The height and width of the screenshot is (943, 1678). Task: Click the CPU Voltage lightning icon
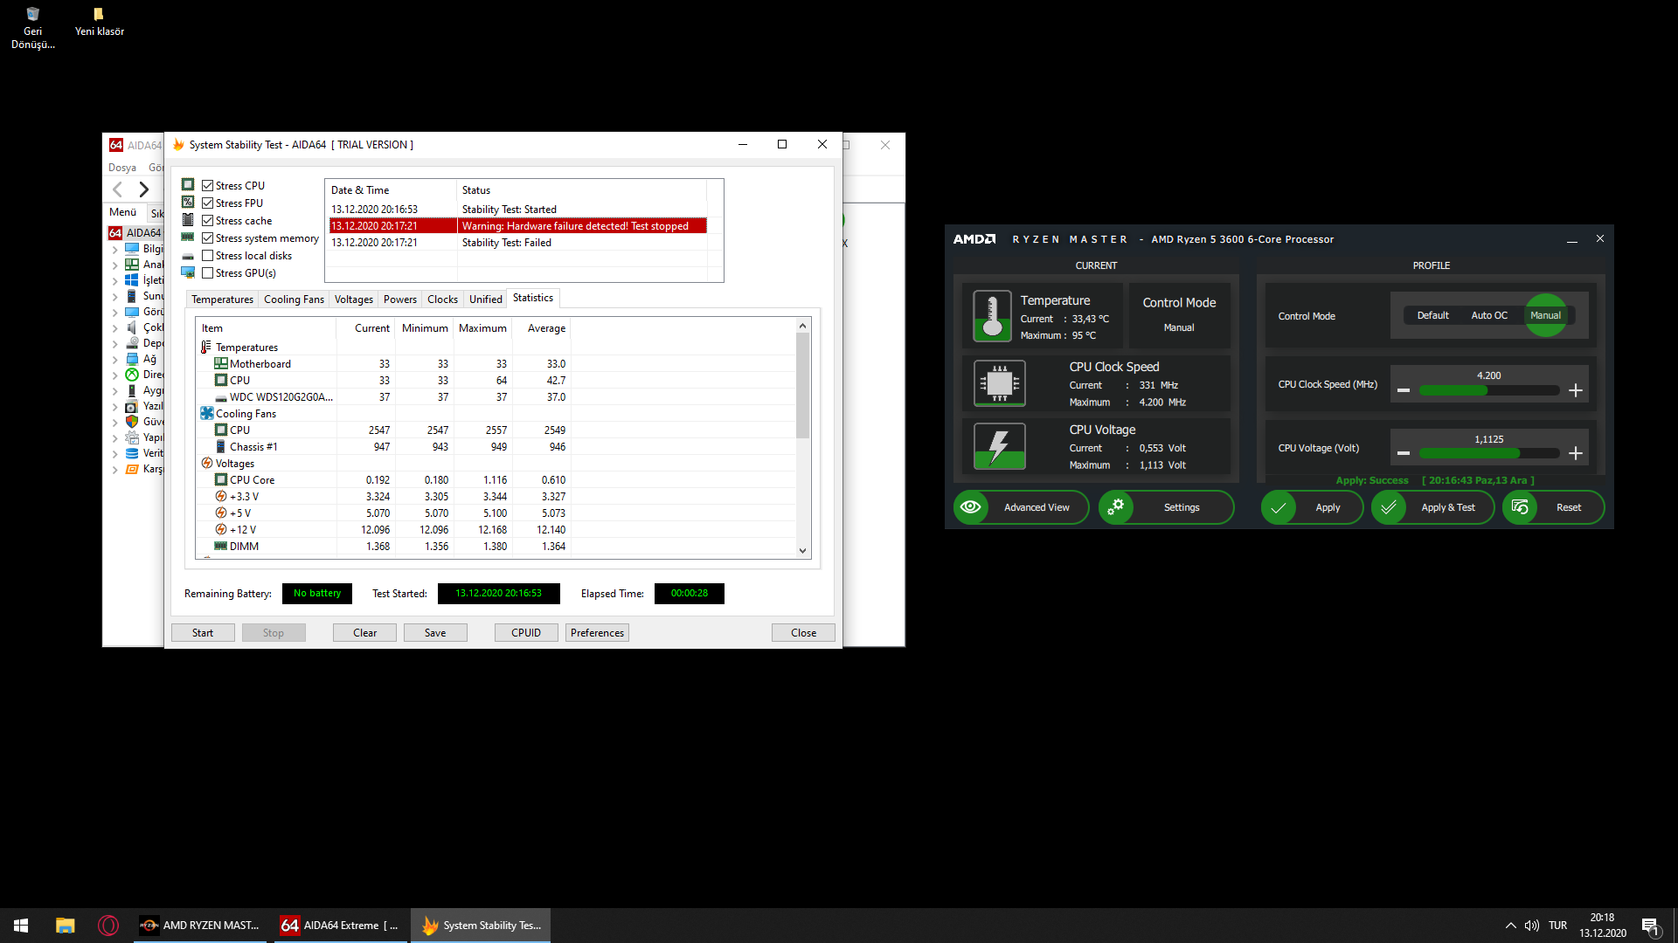point(999,446)
